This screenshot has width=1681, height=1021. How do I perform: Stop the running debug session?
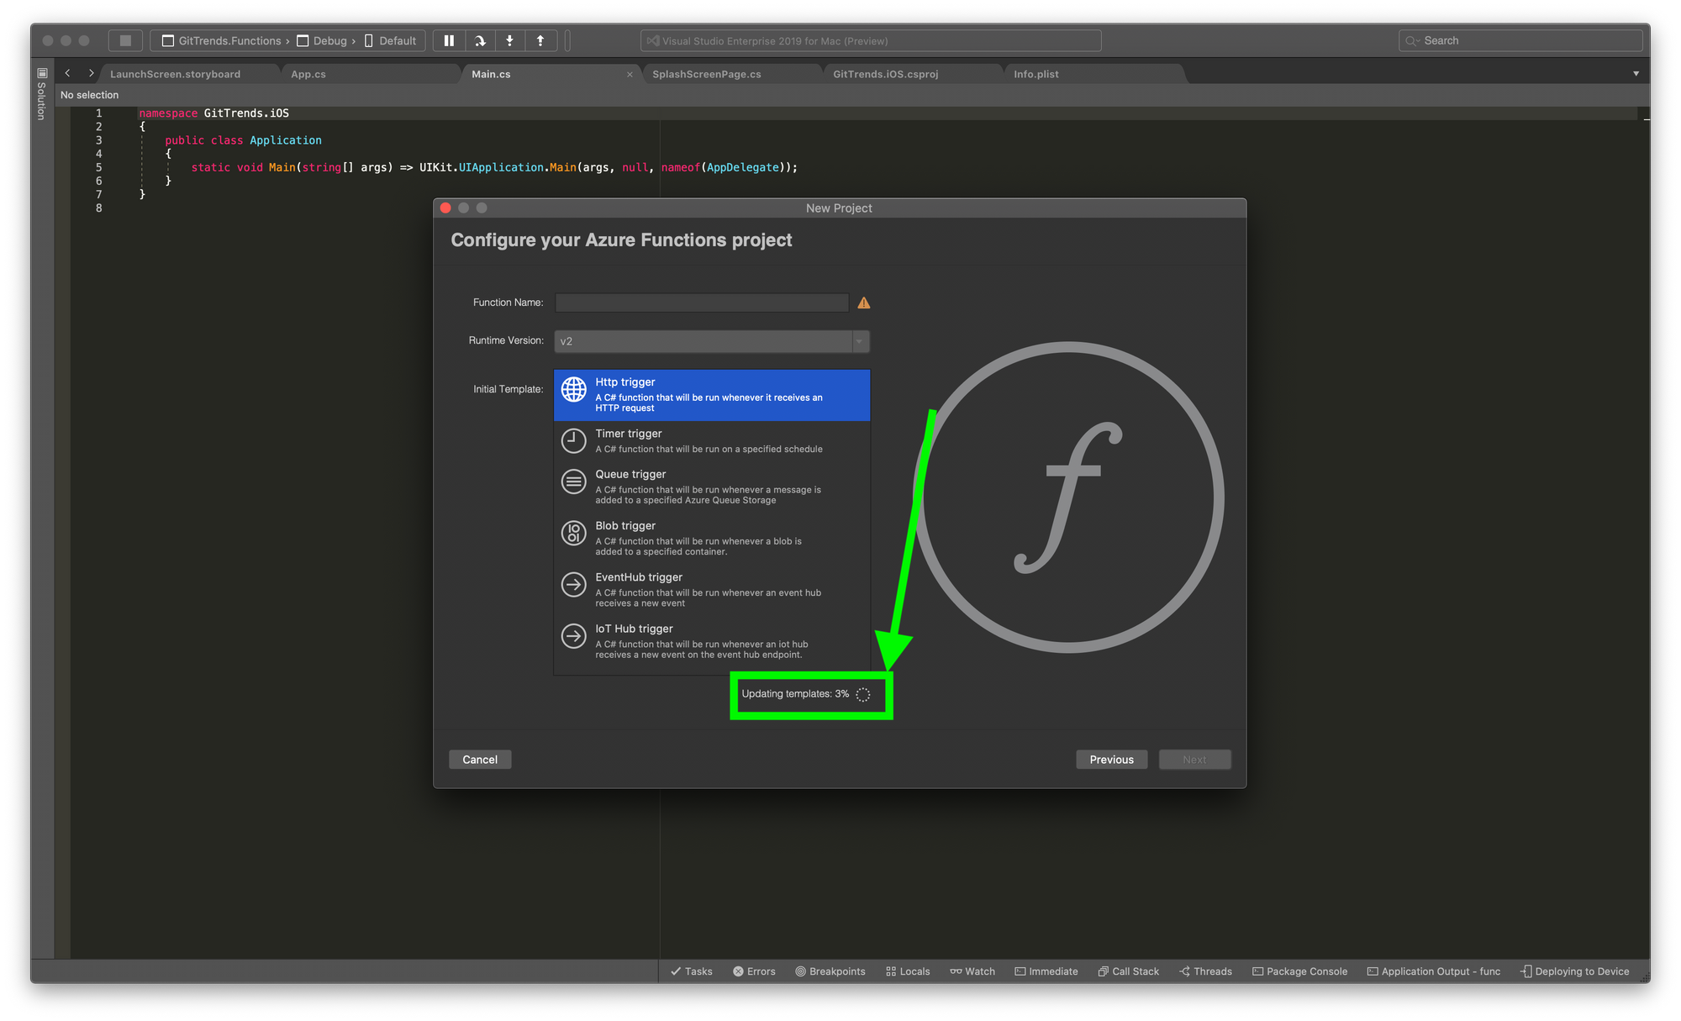coord(125,40)
